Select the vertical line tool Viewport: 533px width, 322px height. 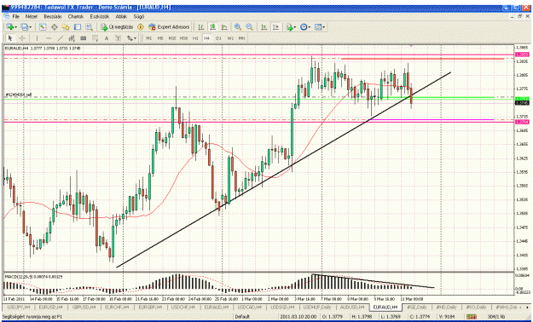(x=37, y=38)
